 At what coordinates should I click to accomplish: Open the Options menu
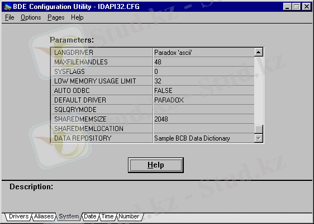(x=31, y=18)
